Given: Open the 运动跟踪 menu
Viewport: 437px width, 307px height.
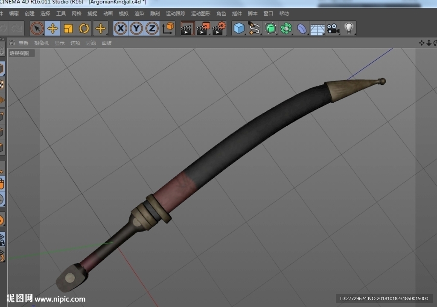Looking at the screenshot, I should coord(175,13).
